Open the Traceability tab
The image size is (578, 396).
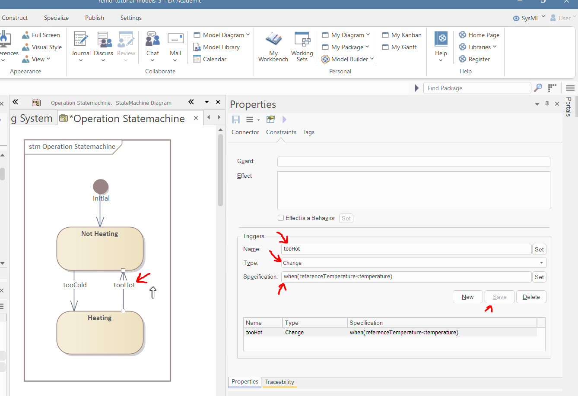tap(279, 382)
